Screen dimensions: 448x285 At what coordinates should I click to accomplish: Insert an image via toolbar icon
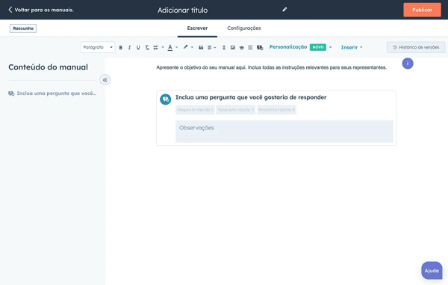point(233,48)
